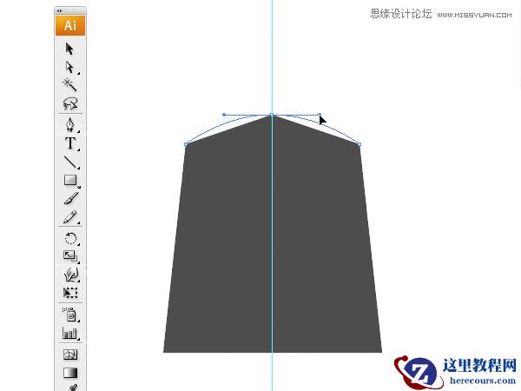Click the left shoulder anchor point
Screen dimensions: 521x391
[186, 144]
